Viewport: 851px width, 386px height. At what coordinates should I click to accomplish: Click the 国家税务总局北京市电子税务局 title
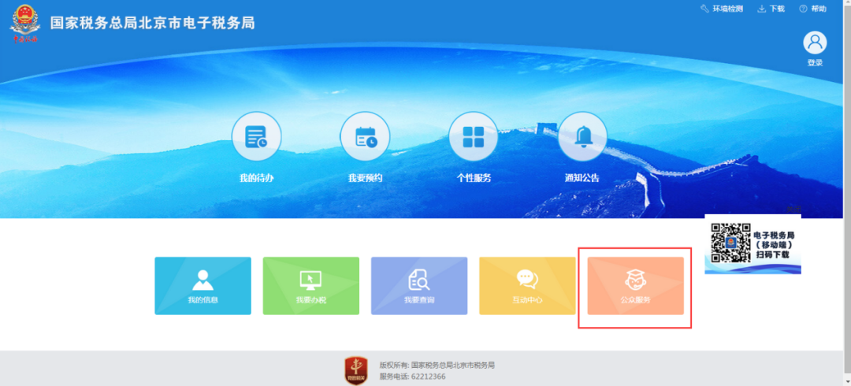pos(153,24)
